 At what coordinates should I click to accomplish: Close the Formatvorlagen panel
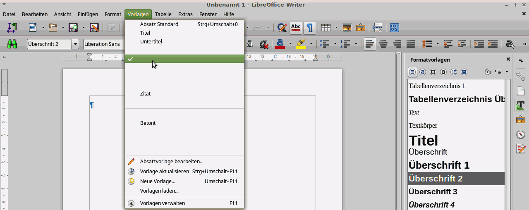[508, 60]
